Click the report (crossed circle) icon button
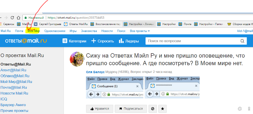 coord(153,109)
